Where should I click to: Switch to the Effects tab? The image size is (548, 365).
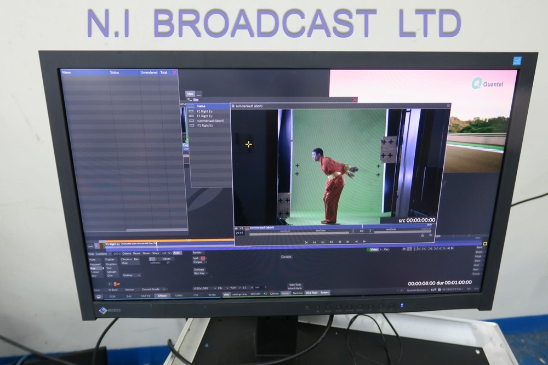point(162,296)
